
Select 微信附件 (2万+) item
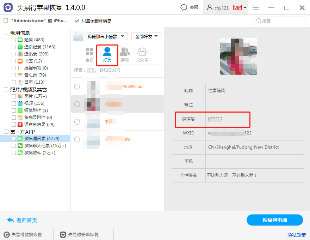pos(40,153)
